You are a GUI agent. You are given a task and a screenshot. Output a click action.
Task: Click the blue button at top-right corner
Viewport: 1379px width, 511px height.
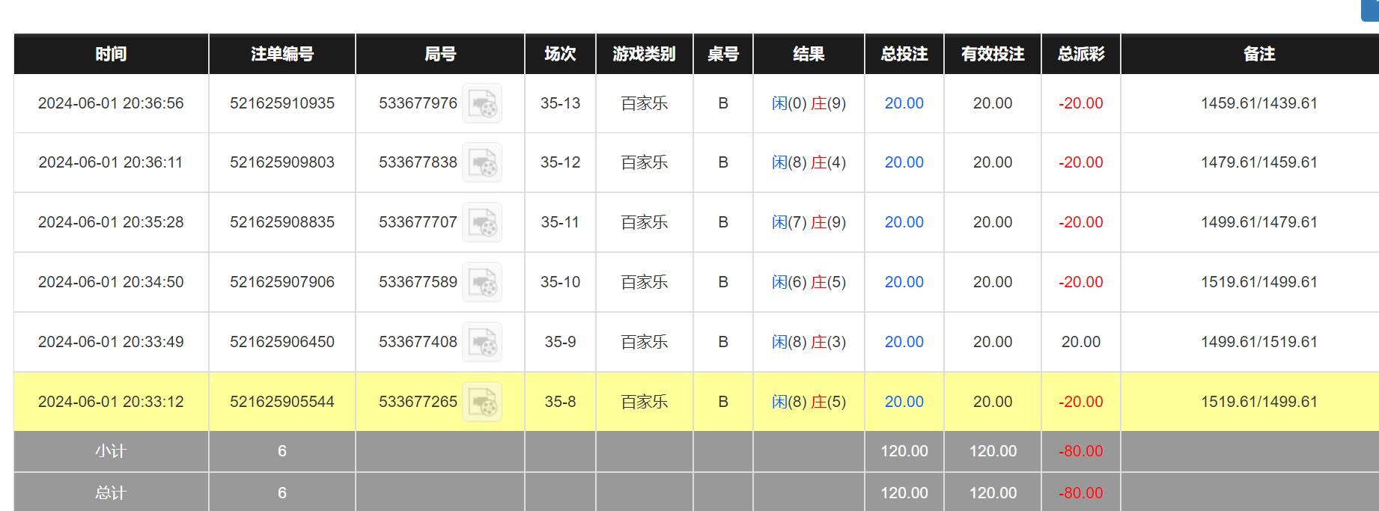pyautogui.click(x=1370, y=10)
